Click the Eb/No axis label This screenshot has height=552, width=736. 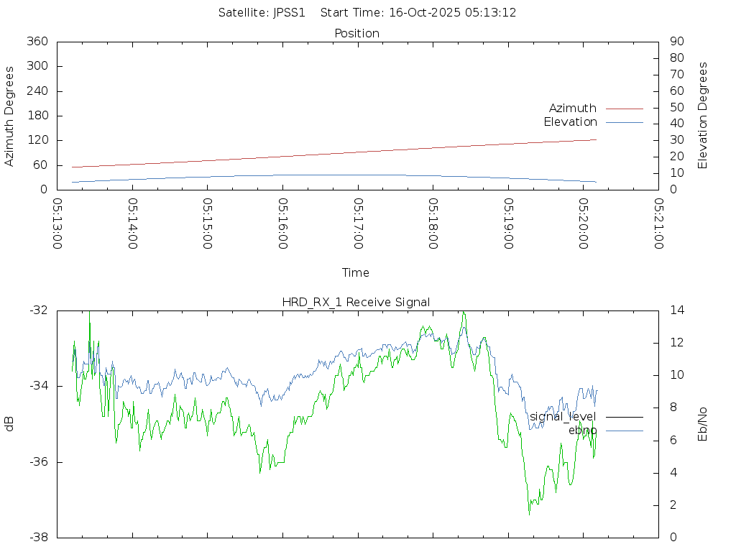pyautogui.click(x=703, y=424)
